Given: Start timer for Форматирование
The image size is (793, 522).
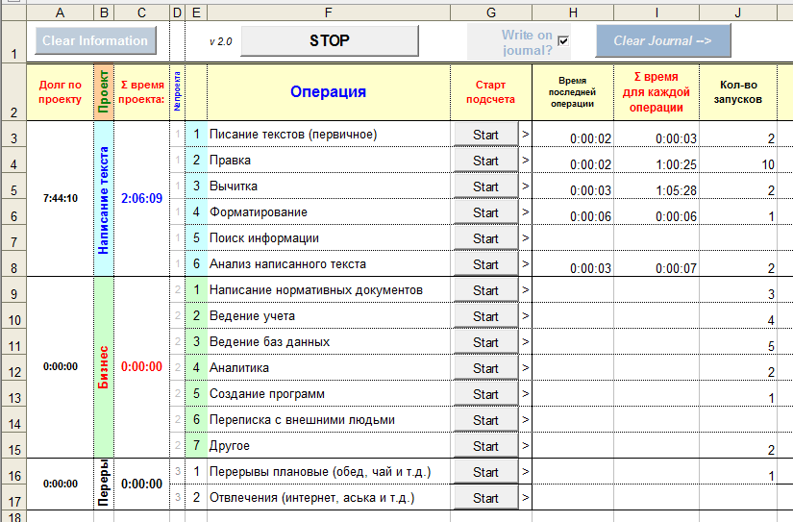Looking at the screenshot, I should pyautogui.click(x=485, y=212).
